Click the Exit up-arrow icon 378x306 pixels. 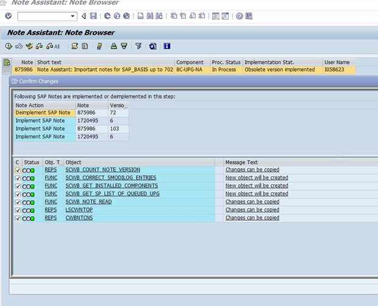(117, 16)
